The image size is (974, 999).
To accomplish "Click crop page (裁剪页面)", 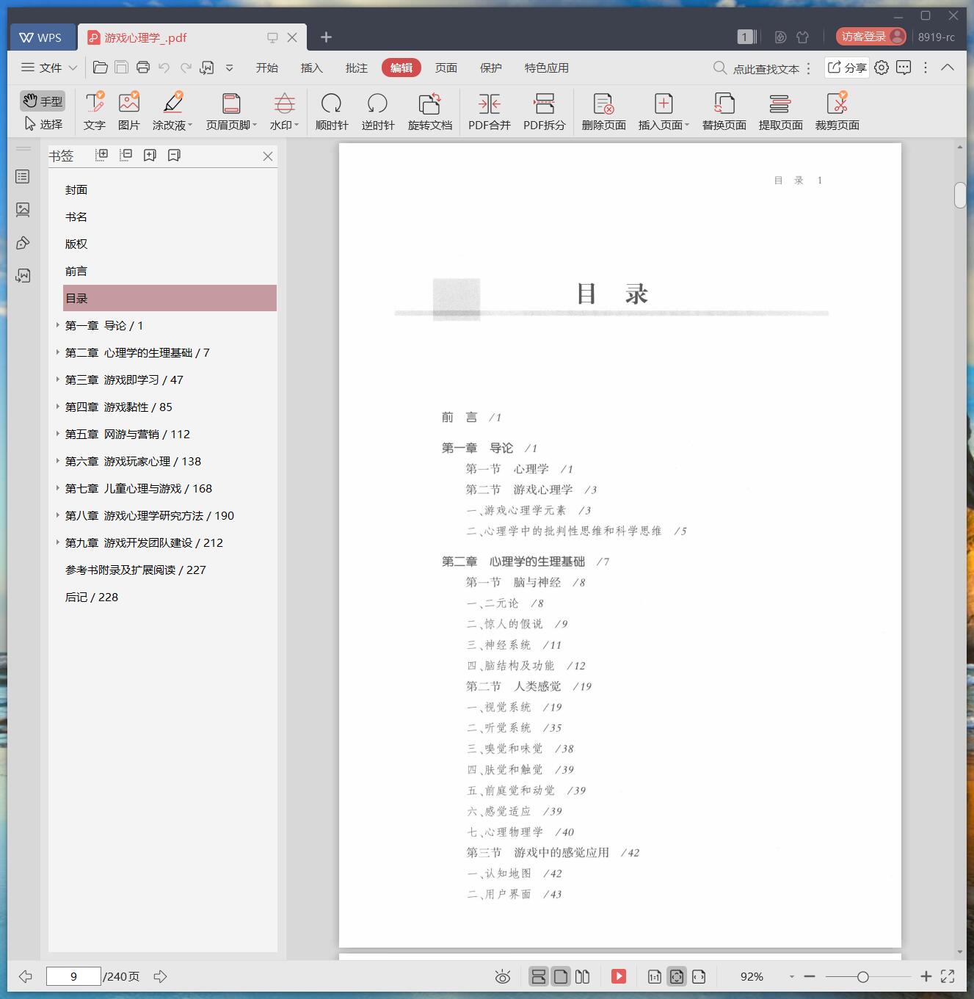I will [x=837, y=111].
